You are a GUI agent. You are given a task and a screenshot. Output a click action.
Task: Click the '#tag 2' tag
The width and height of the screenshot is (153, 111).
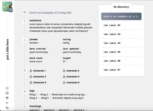click(x=44, y=95)
